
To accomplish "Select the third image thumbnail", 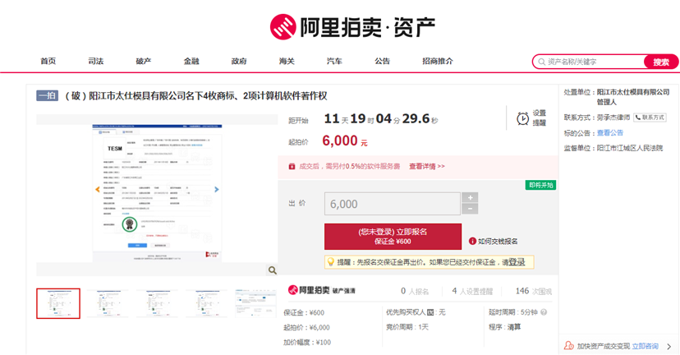I will click(157, 303).
